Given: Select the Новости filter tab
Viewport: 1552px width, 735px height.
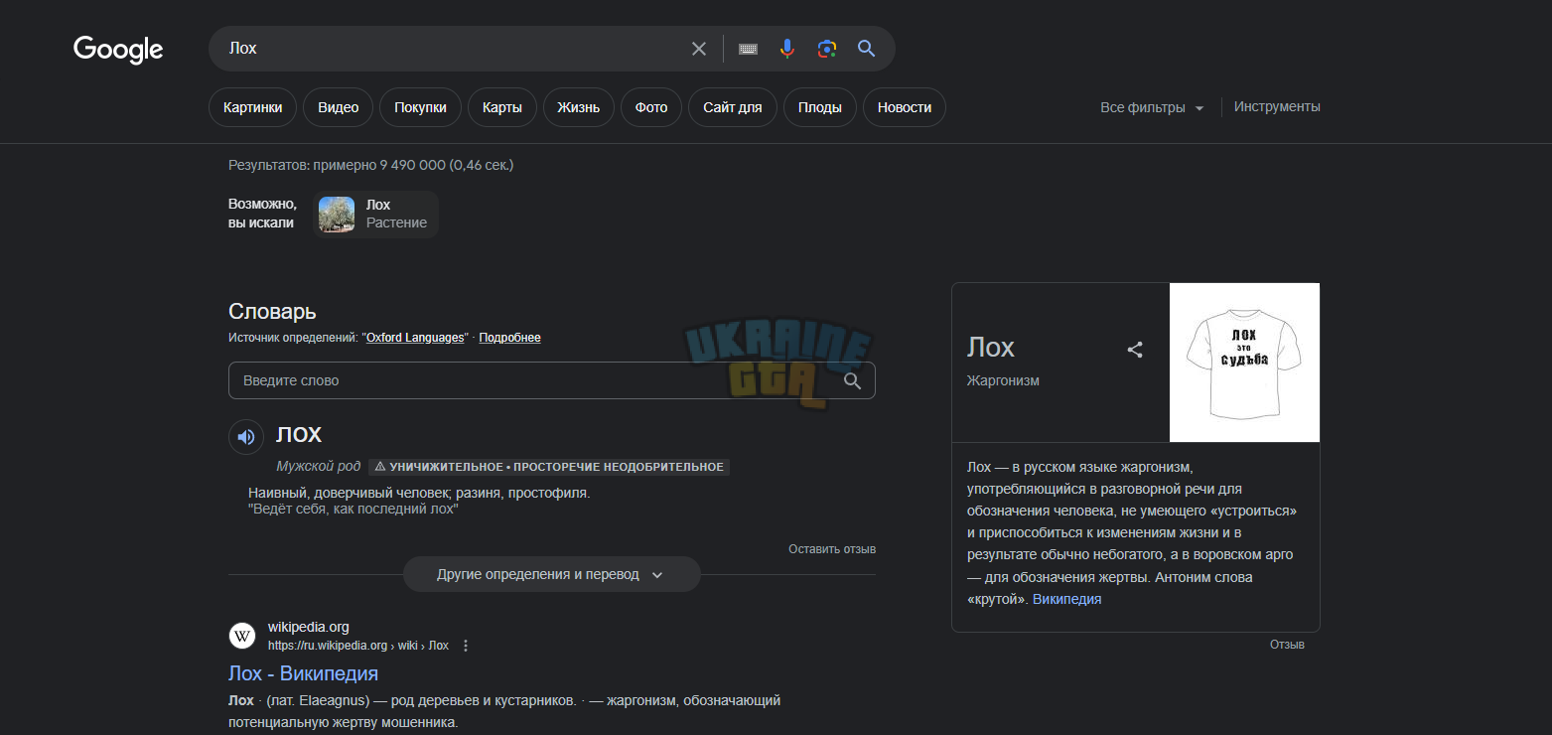Looking at the screenshot, I should (x=905, y=107).
